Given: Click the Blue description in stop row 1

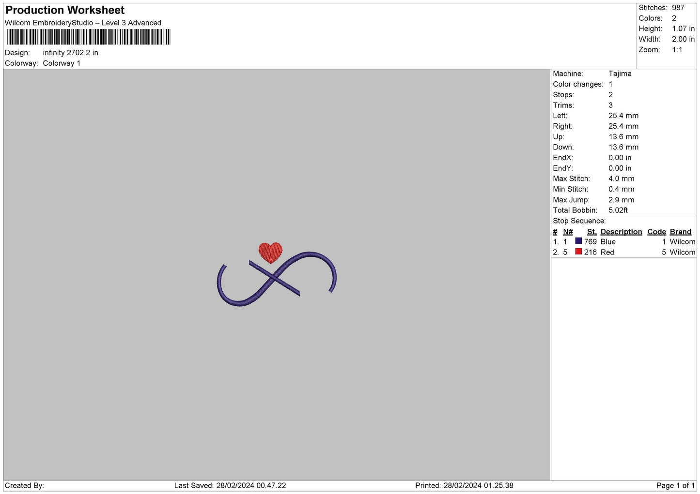Looking at the screenshot, I should (x=608, y=242).
